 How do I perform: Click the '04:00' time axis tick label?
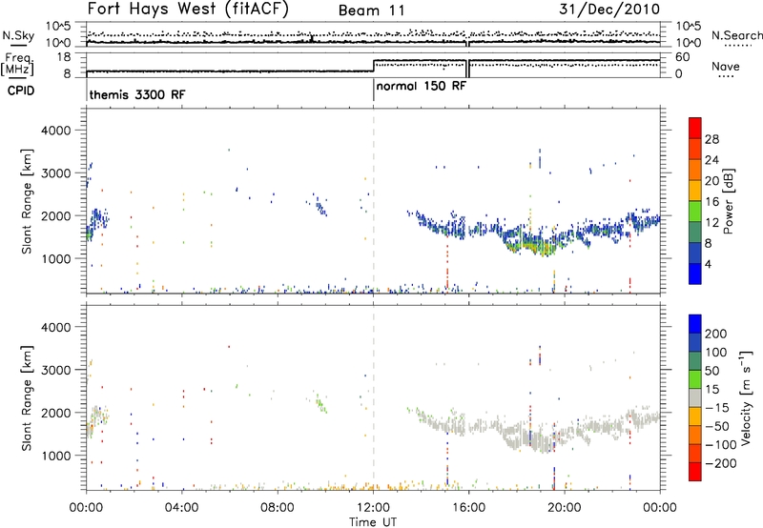pos(182,508)
